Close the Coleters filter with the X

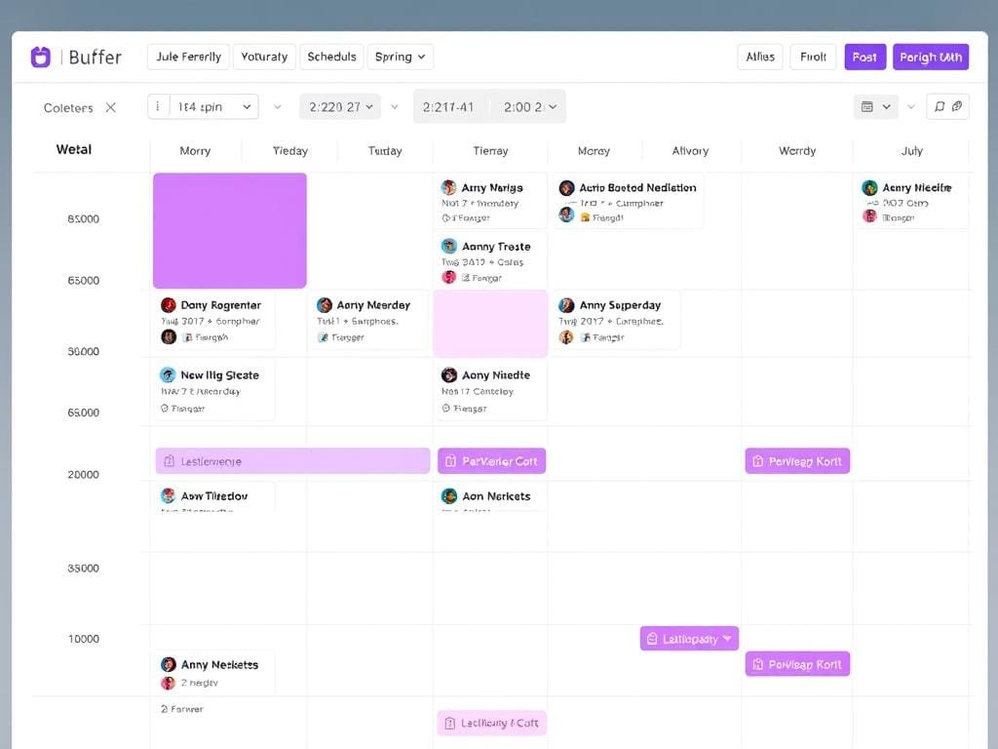tap(111, 107)
